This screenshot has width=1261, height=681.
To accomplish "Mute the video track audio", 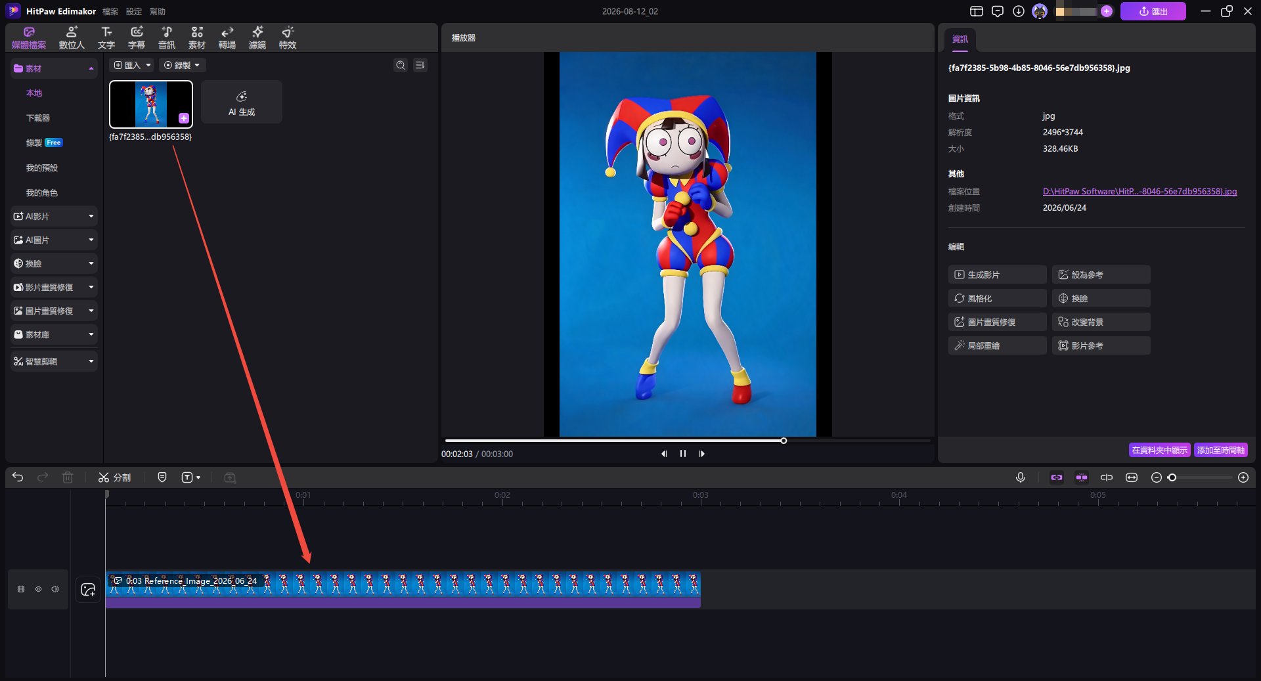I will point(55,589).
